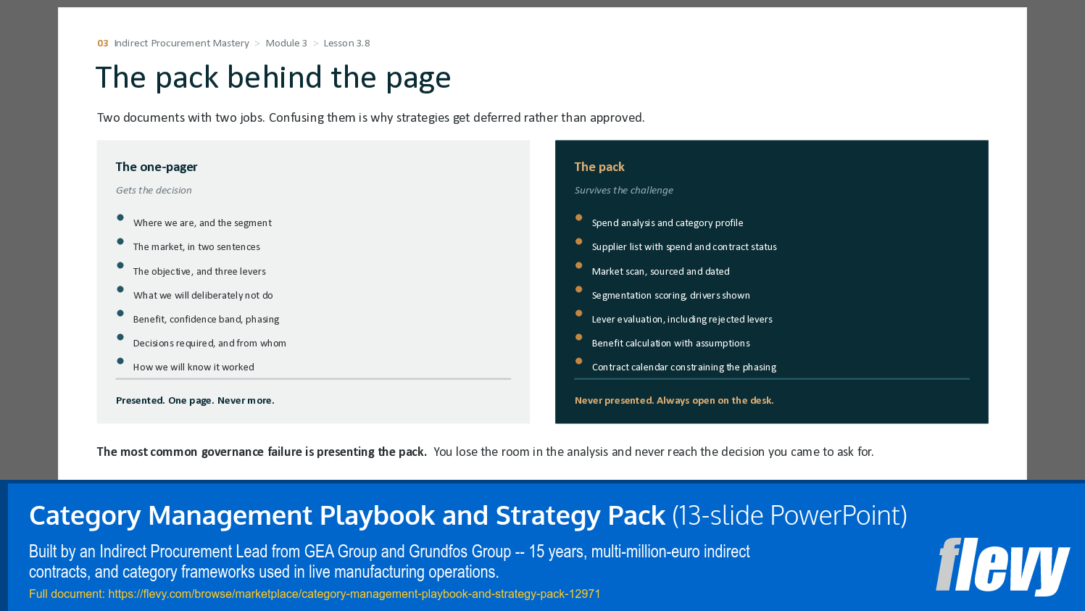The height and width of the screenshot is (611, 1085).
Task: Click 'Market scan, sourced and dated'
Action: pyautogui.click(x=661, y=272)
